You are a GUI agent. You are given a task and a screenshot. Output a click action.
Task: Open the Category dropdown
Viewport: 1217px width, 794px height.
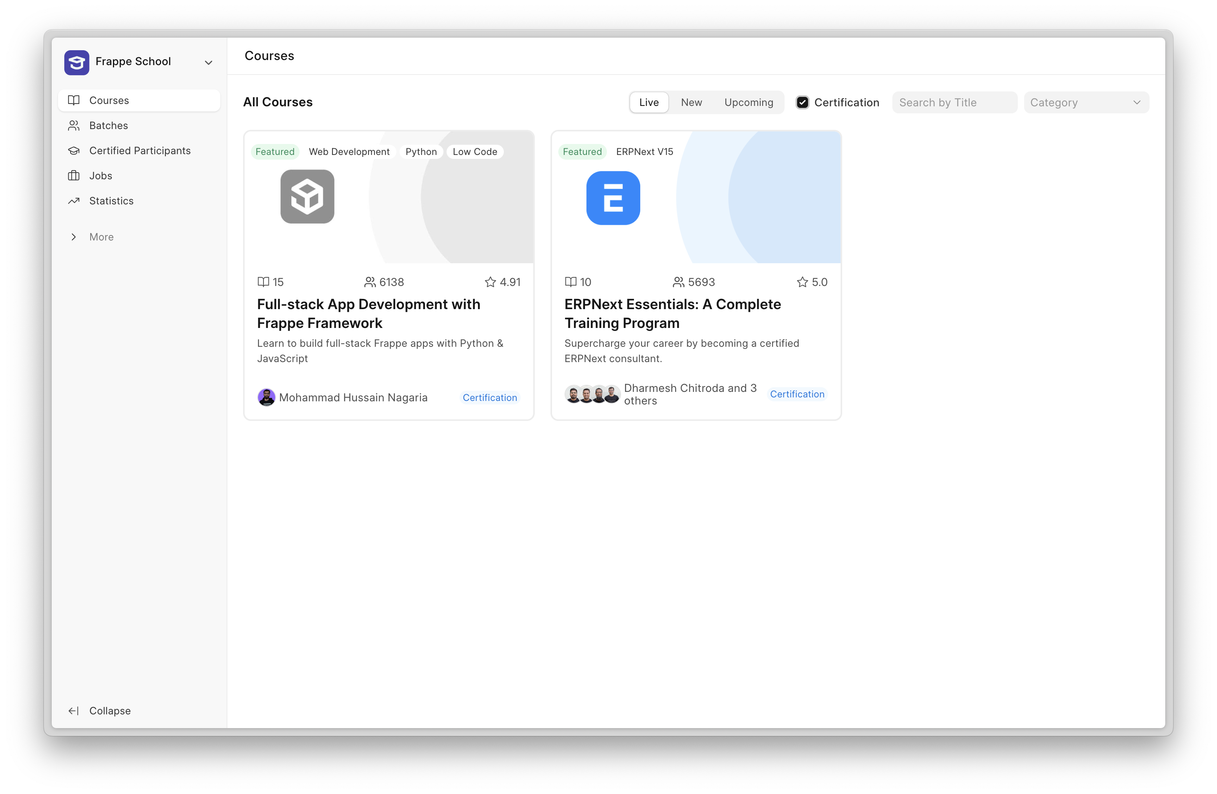click(x=1086, y=102)
